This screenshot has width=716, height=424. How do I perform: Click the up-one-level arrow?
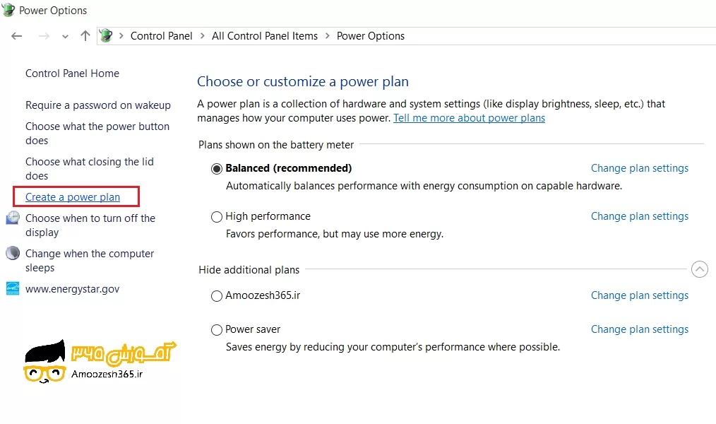[84, 35]
